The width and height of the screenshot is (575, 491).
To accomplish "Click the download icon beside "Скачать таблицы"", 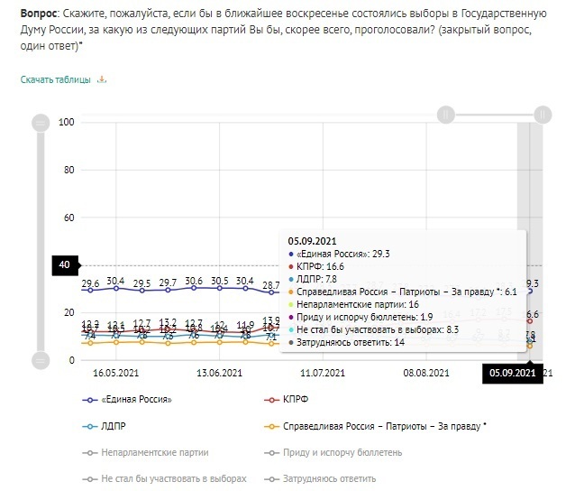I will tap(103, 79).
